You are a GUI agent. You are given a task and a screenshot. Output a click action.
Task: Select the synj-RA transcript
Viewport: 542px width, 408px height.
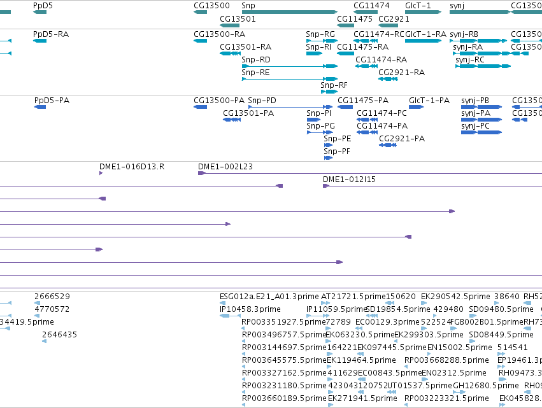481,53
